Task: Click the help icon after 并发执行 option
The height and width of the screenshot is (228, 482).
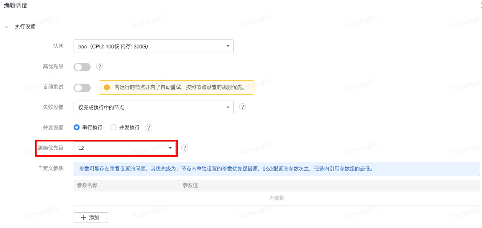Action: click(149, 127)
